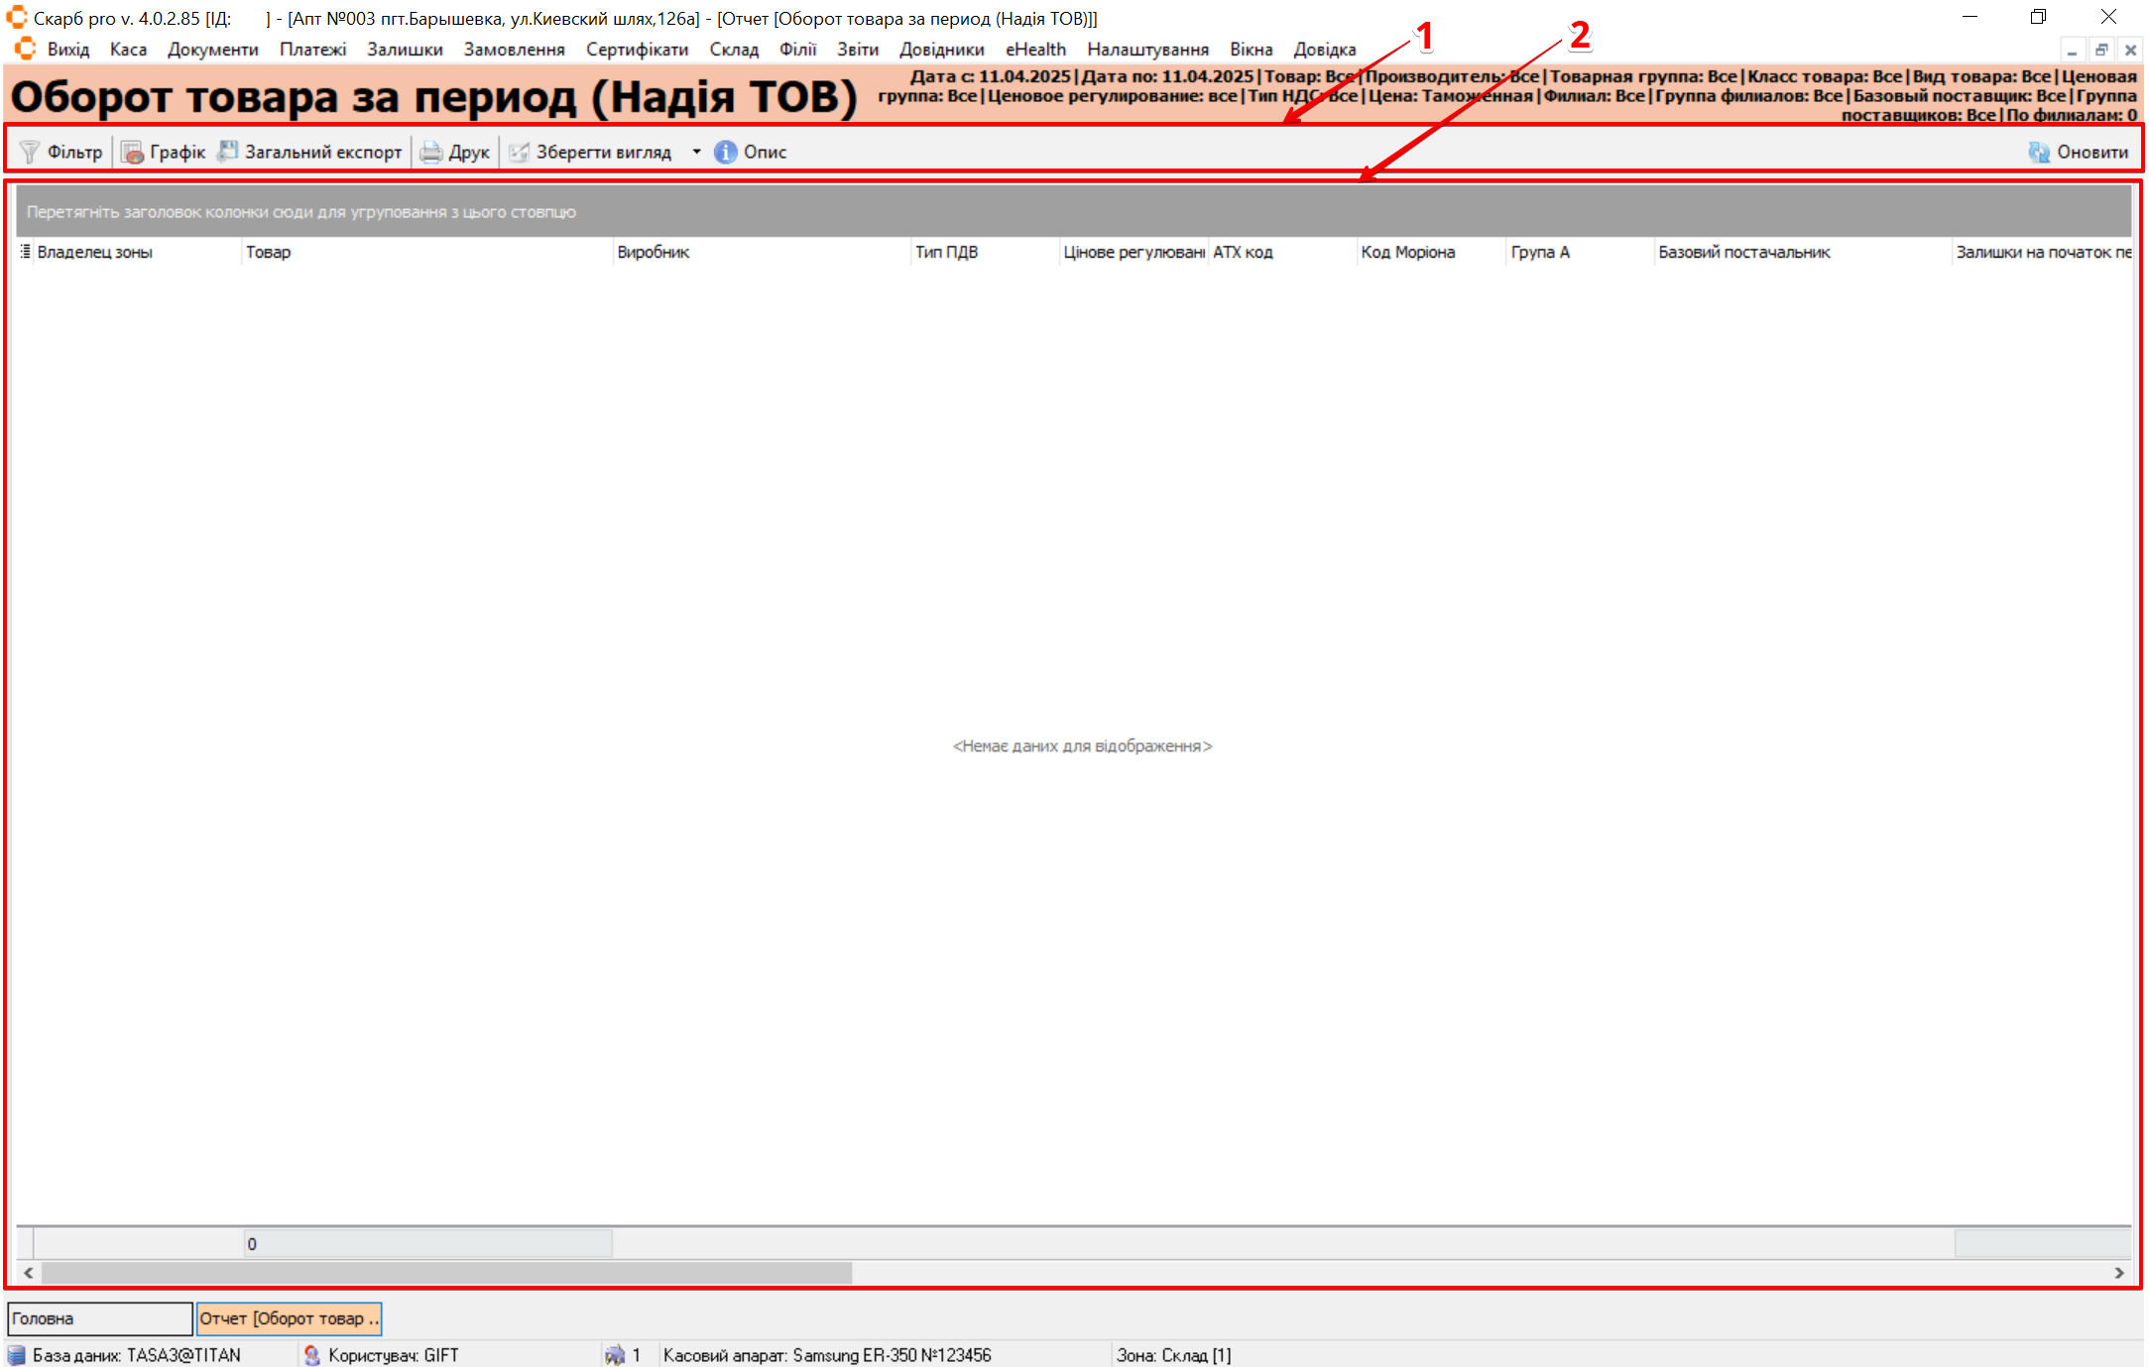2149x1367 pixels.
Task: Switch to the Головна tab
Action: click(x=99, y=1318)
